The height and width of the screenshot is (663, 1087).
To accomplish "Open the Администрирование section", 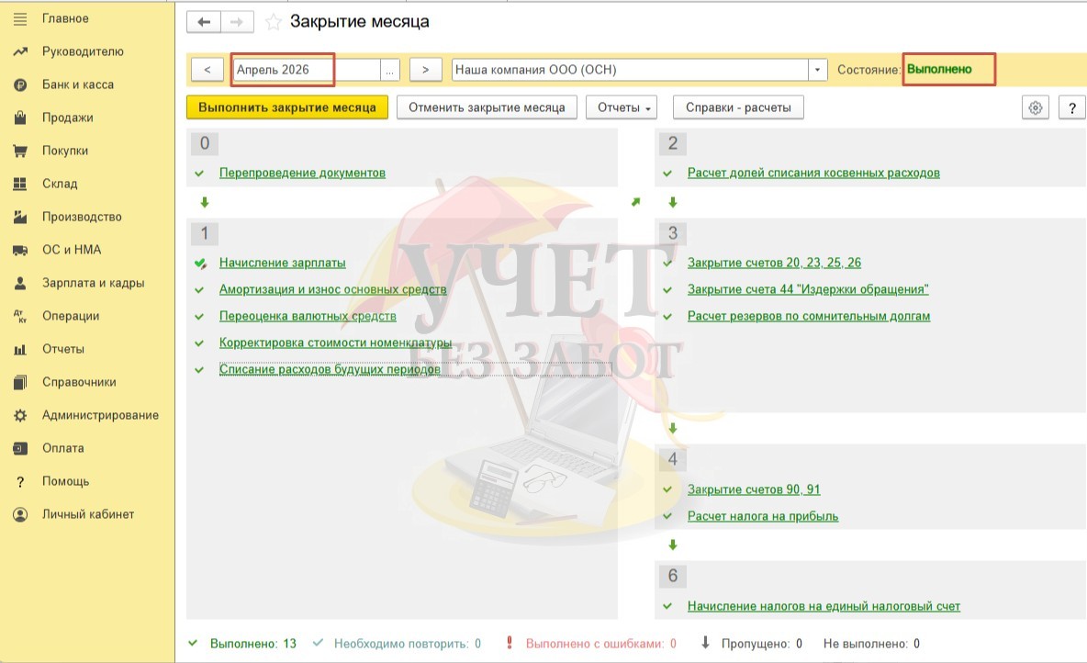I will point(100,415).
